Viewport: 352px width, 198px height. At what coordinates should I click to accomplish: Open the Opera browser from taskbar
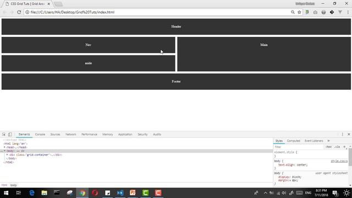pyautogui.click(x=95, y=193)
